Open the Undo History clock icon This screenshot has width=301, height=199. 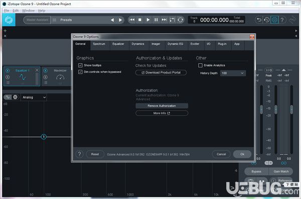pyautogui.click(x=267, y=19)
